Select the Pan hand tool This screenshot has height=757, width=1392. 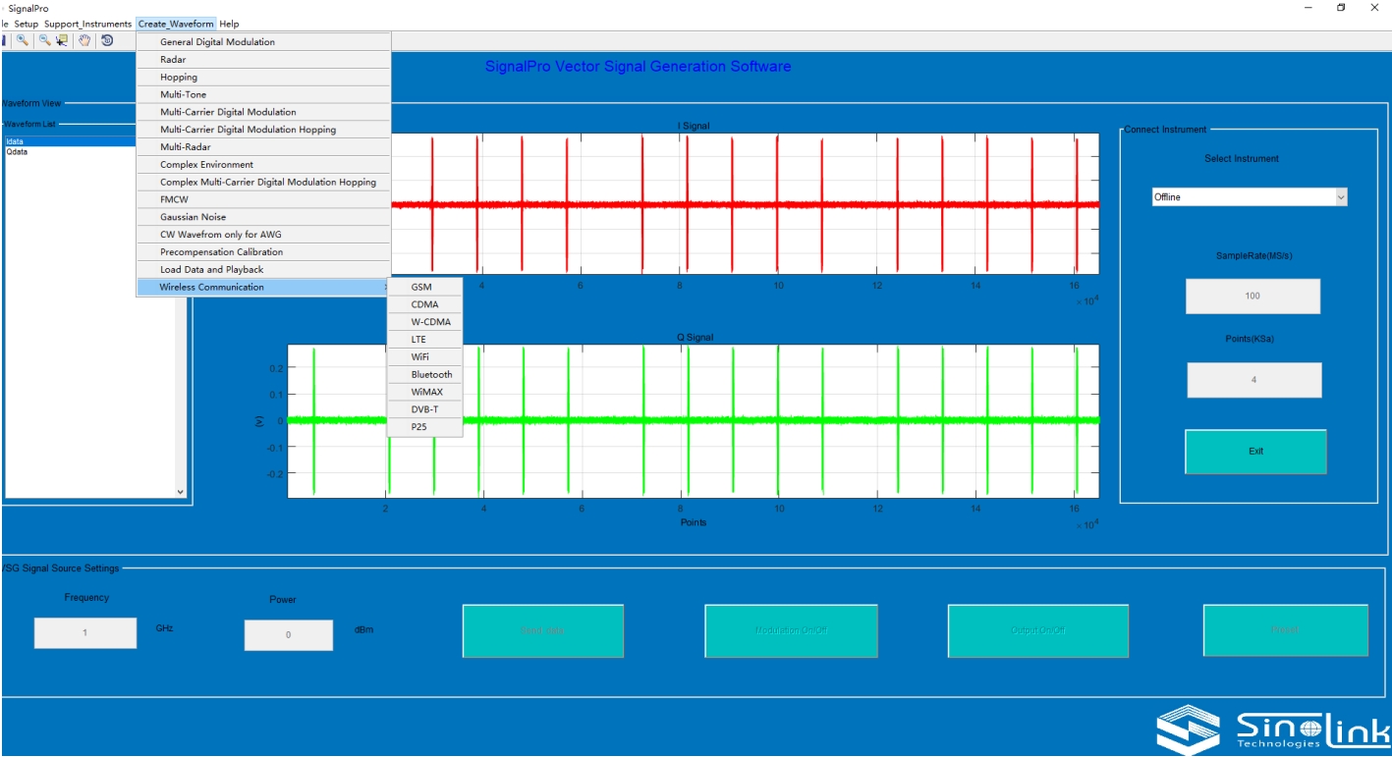84,40
